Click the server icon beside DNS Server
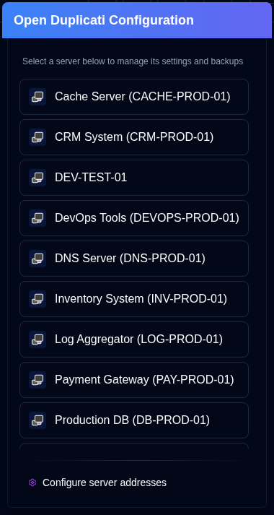The width and height of the screenshot is (274, 515). [37, 258]
